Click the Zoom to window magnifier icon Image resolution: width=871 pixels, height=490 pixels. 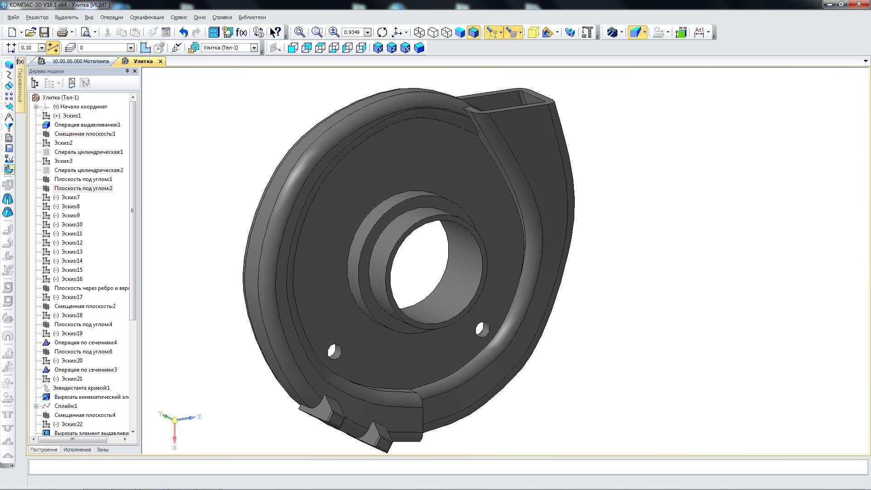pos(317,32)
